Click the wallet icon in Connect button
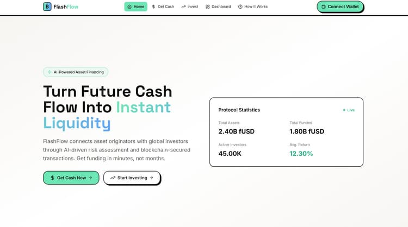The image size is (408, 227). click(x=324, y=7)
